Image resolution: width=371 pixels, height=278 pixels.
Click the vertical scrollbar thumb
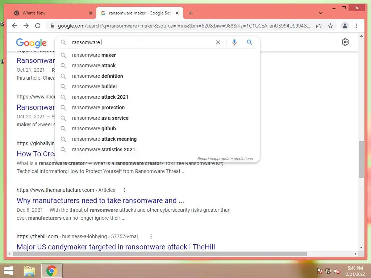(x=361, y=159)
